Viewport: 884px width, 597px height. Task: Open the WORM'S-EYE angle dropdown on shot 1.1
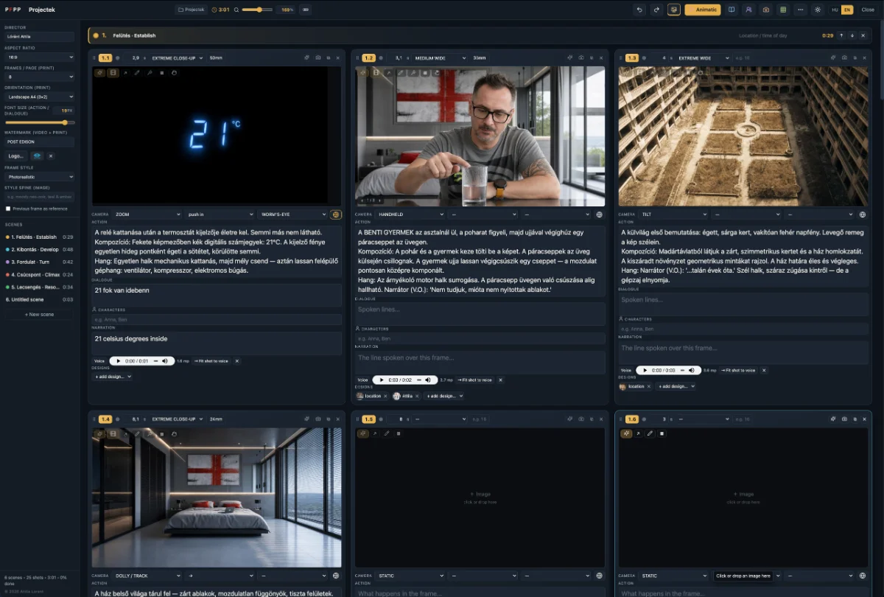pos(292,214)
